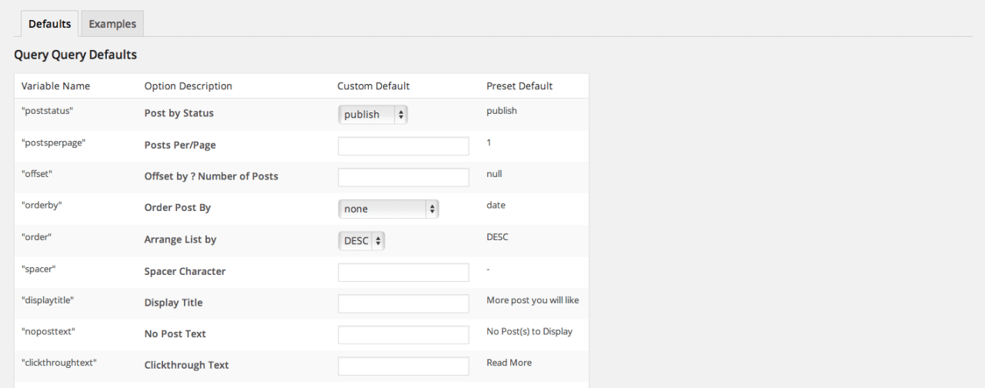Select the Defaults tab
Screen dimensions: 985x388
coord(50,24)
